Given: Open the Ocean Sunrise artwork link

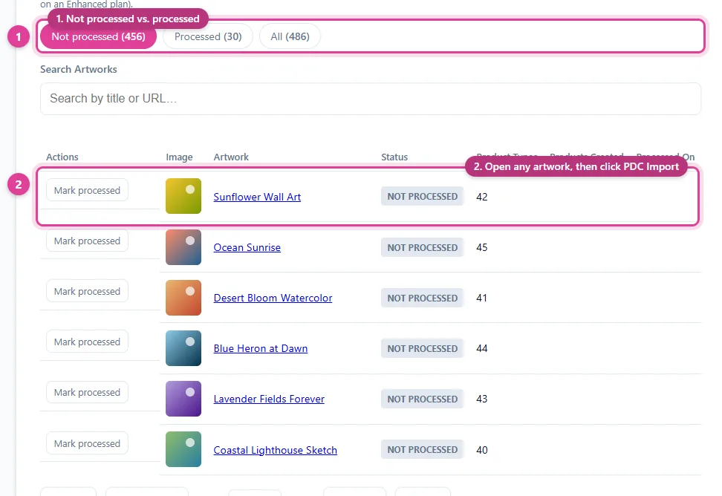Looking at the screenshot, I should pos(247,247).
